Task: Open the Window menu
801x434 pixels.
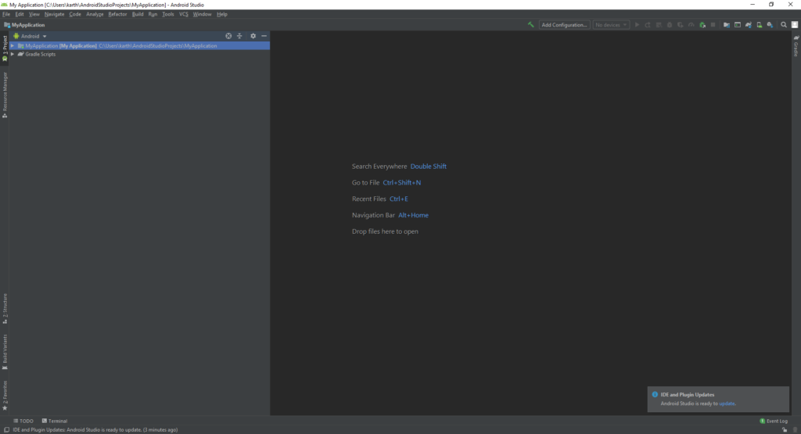Action: click(203, 14)
